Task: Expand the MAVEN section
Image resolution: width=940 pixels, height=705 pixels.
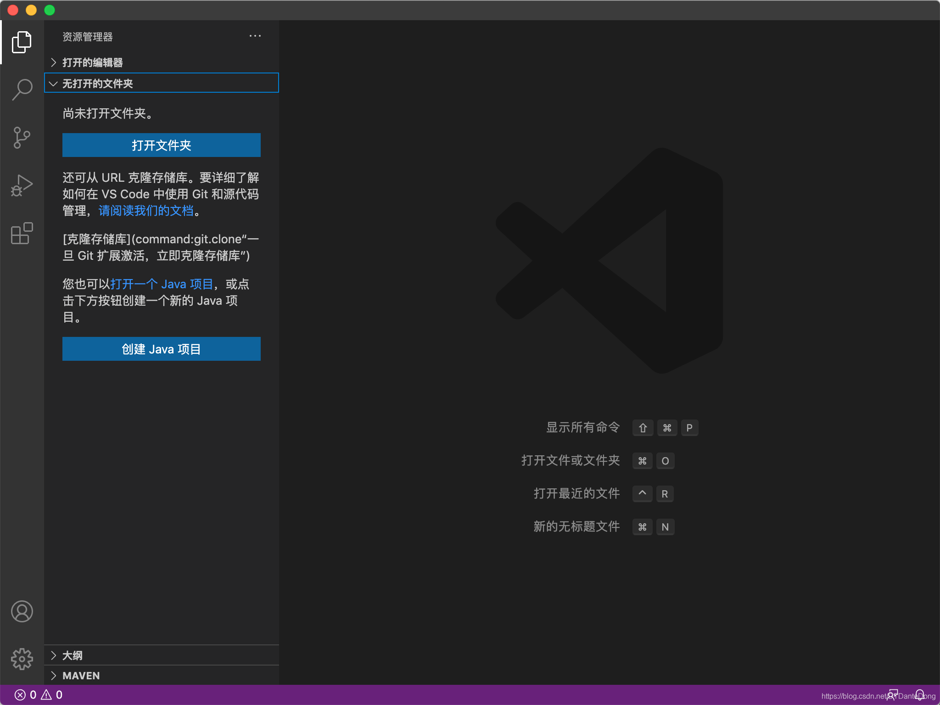Action: click(x=162, y=675)
